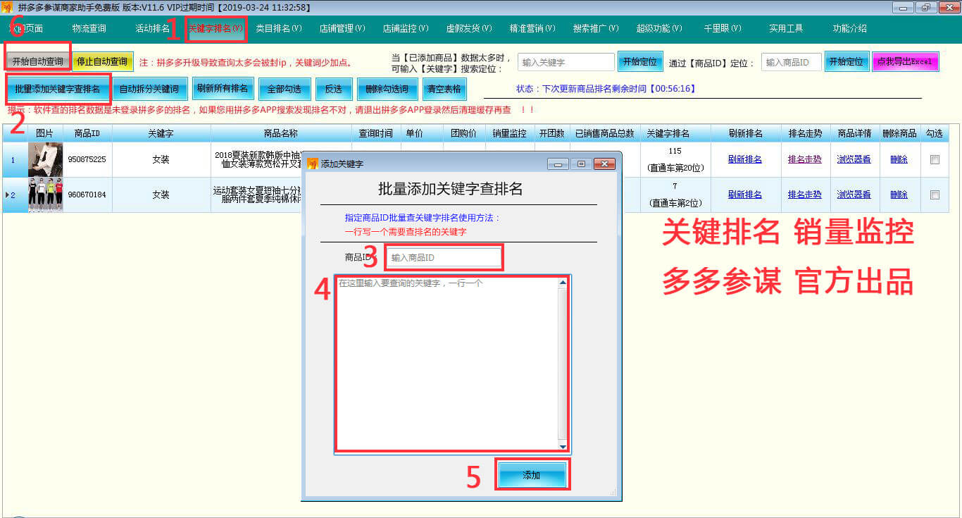Screen dimensions: 962x518
Task: Click the 商品名称 column header
Action: tap(281, 133)
